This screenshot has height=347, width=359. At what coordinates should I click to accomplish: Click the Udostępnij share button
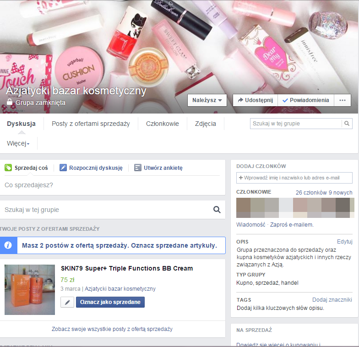tap(256, 100)
